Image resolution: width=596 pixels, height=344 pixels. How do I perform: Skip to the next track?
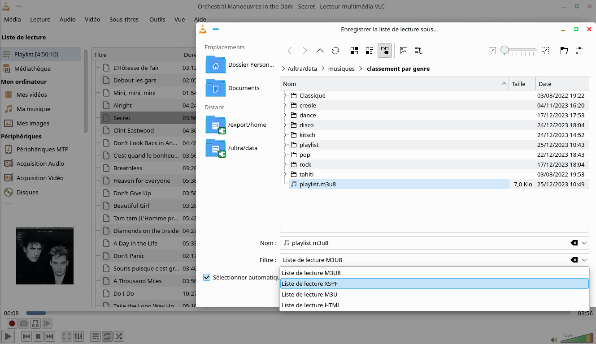[50, 336]
